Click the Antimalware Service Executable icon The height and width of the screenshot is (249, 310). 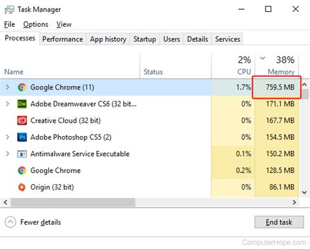(22, 154)
